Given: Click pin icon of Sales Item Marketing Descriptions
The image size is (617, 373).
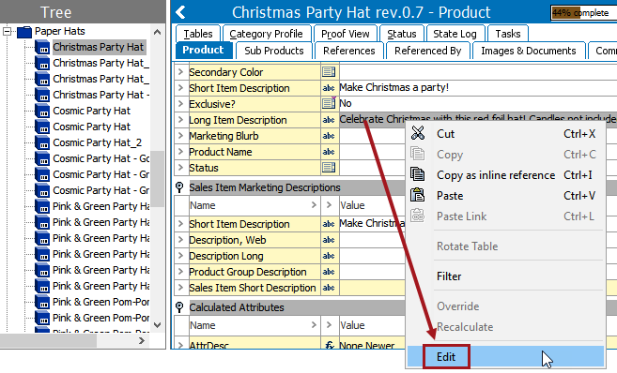Looking at the screenshot, I should [x=179, y=187].
